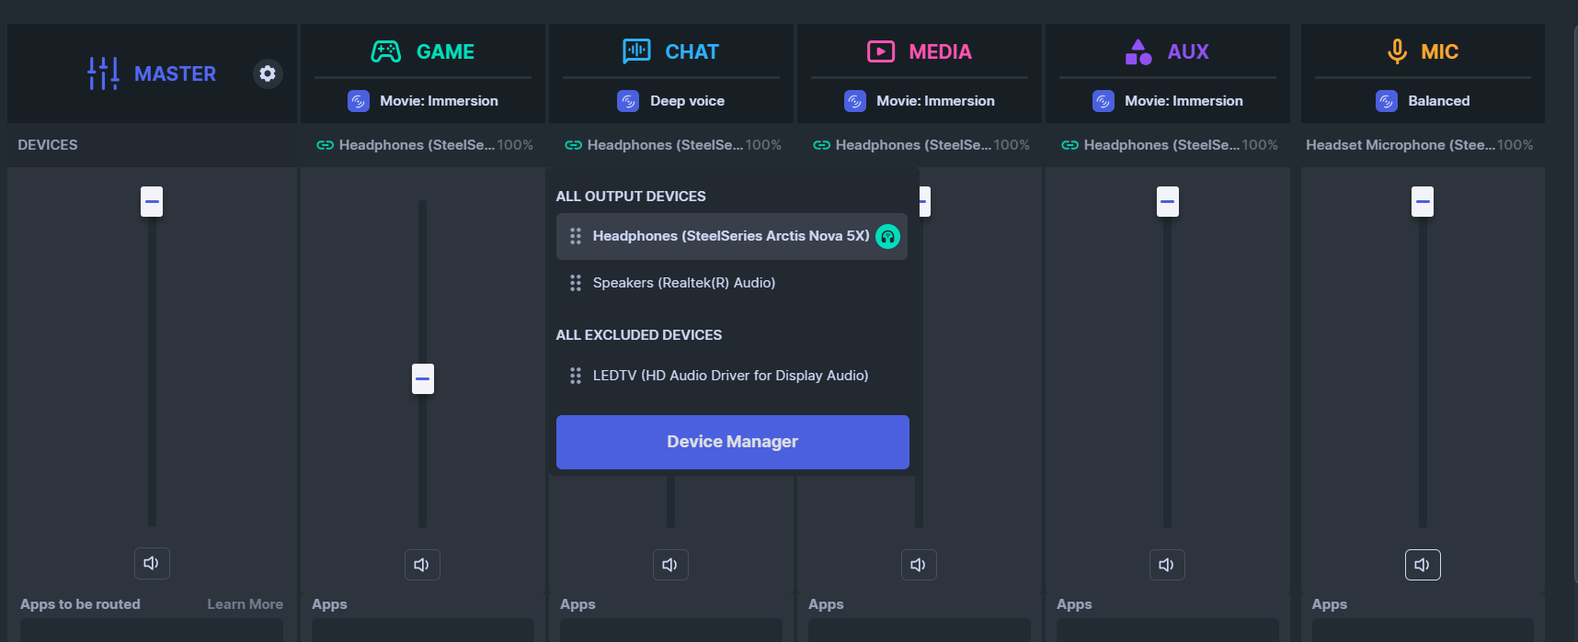
Task: Click the MASTER channel title
Action: 175,73
